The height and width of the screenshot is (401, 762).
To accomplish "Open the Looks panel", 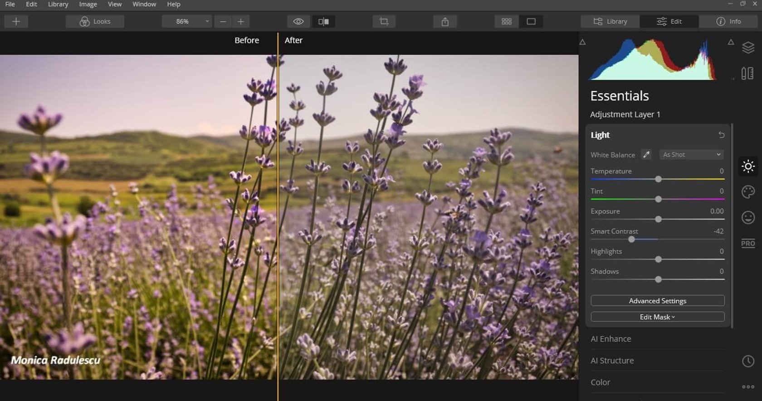I will click(x=95, y=21).
